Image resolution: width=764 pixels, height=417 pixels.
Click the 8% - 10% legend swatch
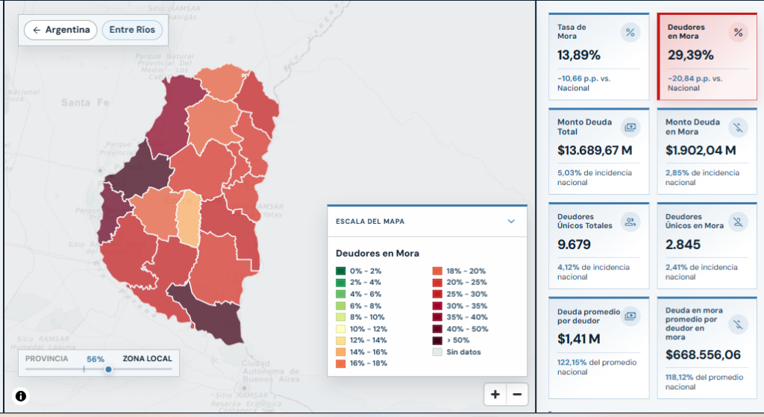coord(340,317)
